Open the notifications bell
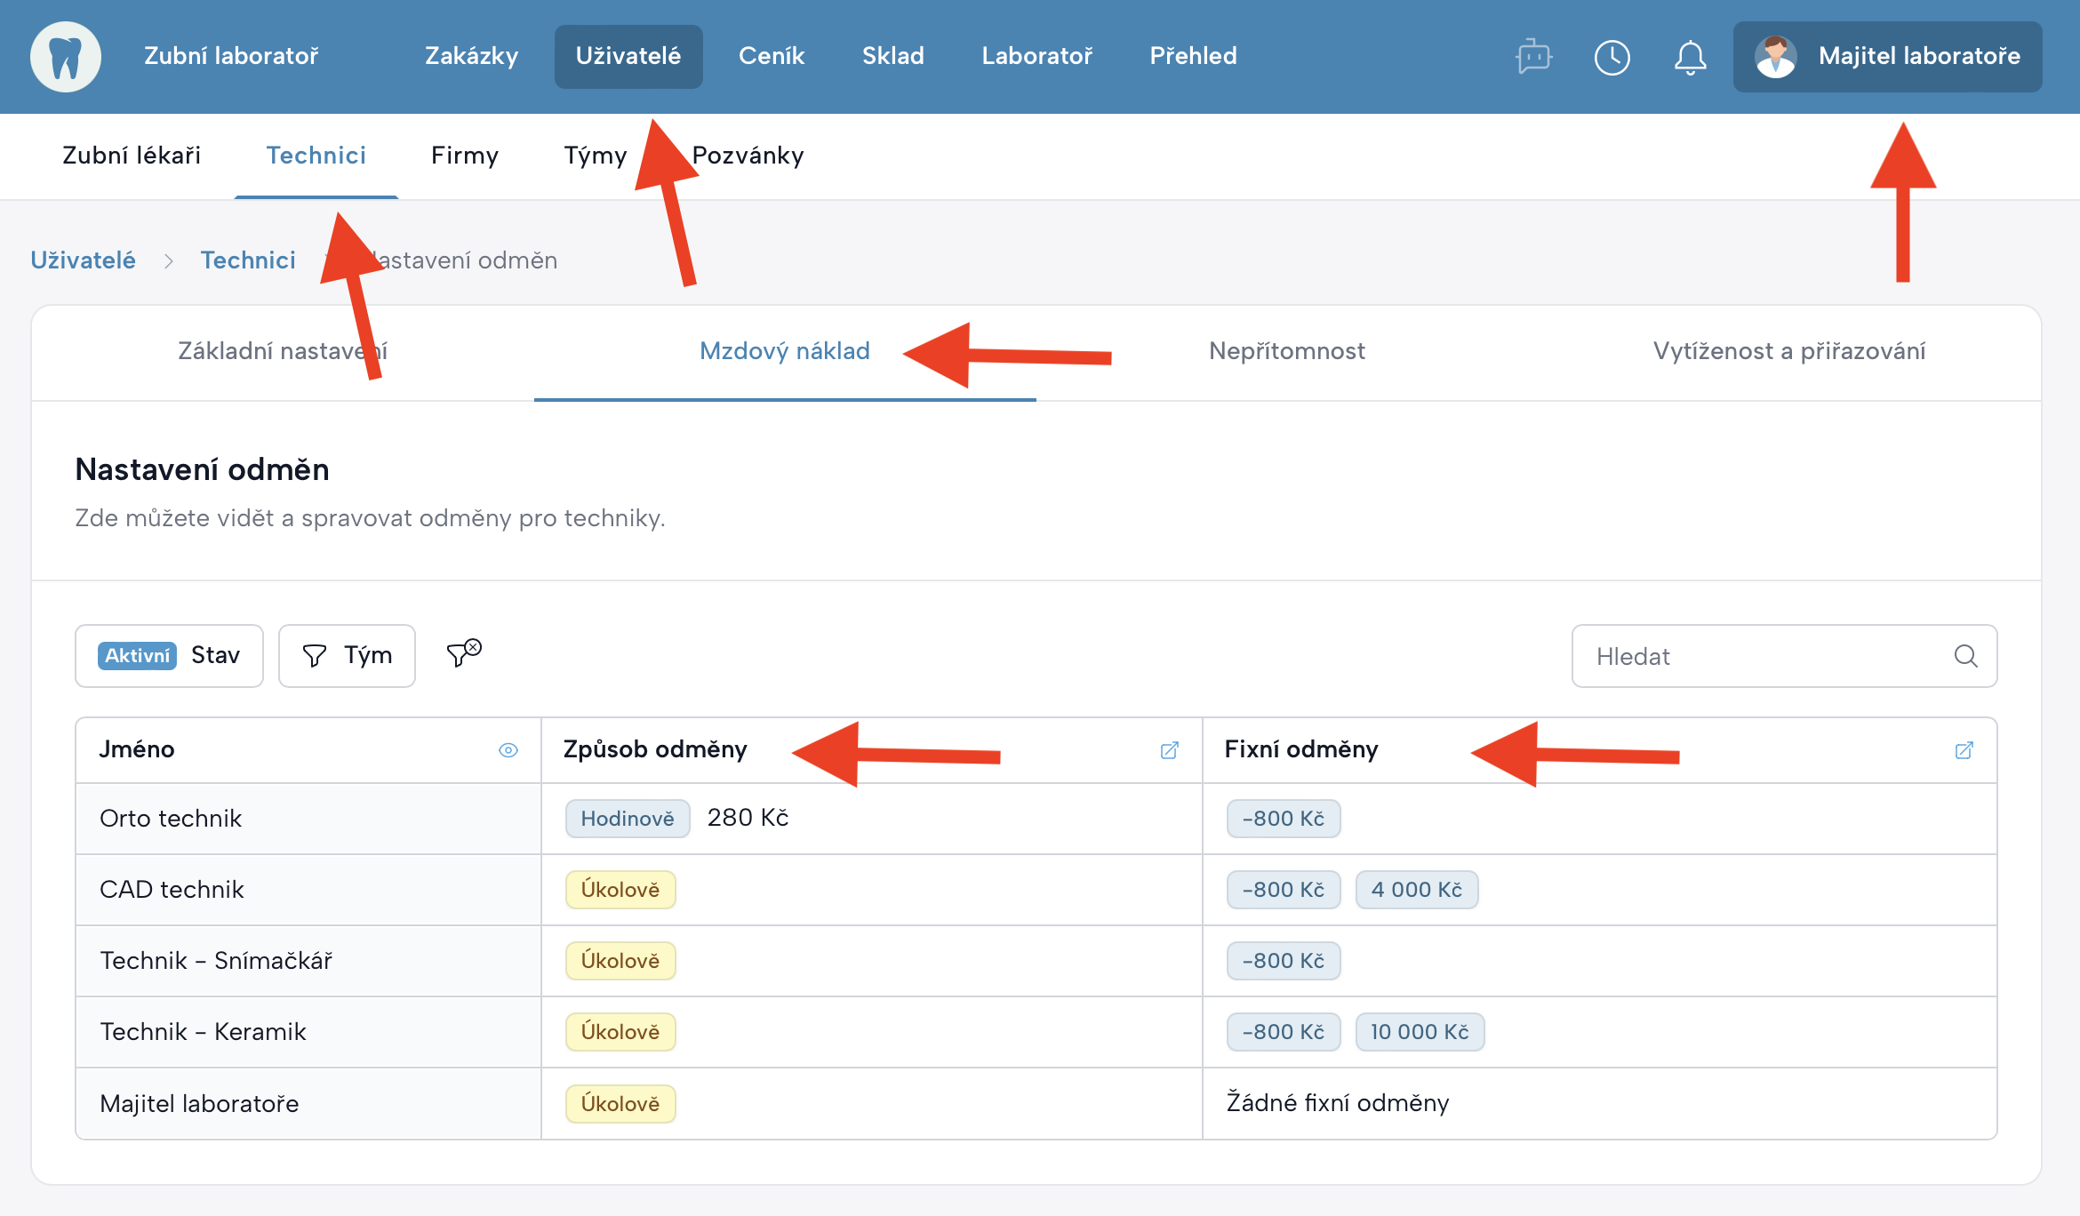The width and height of the screenshot is (2080, 1216). point(1690,57)
